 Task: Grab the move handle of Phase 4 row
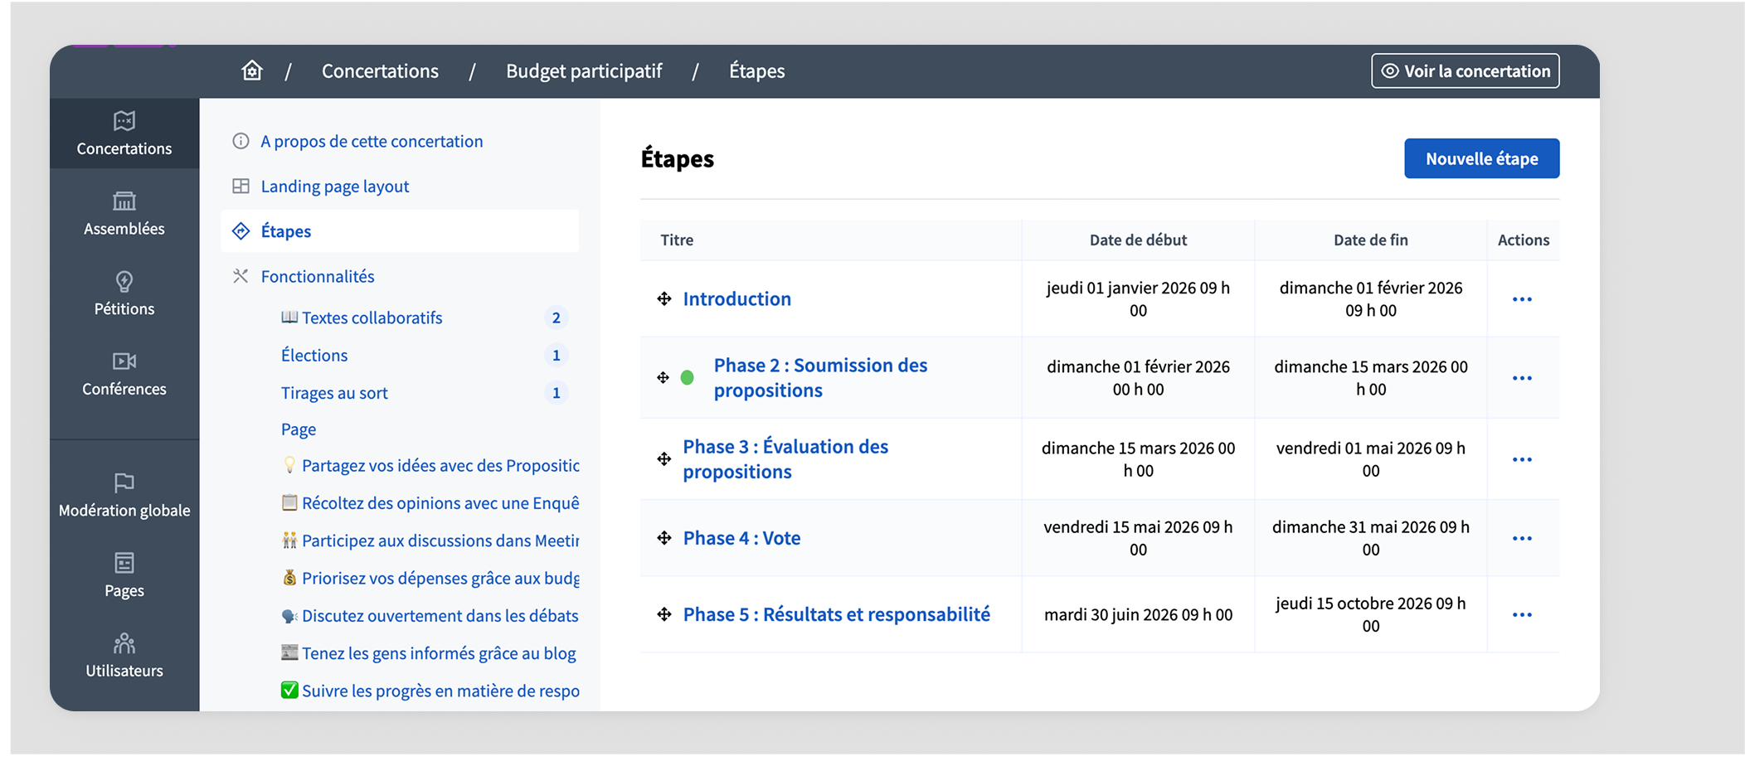pyautogui.click(x=664, y=538)
